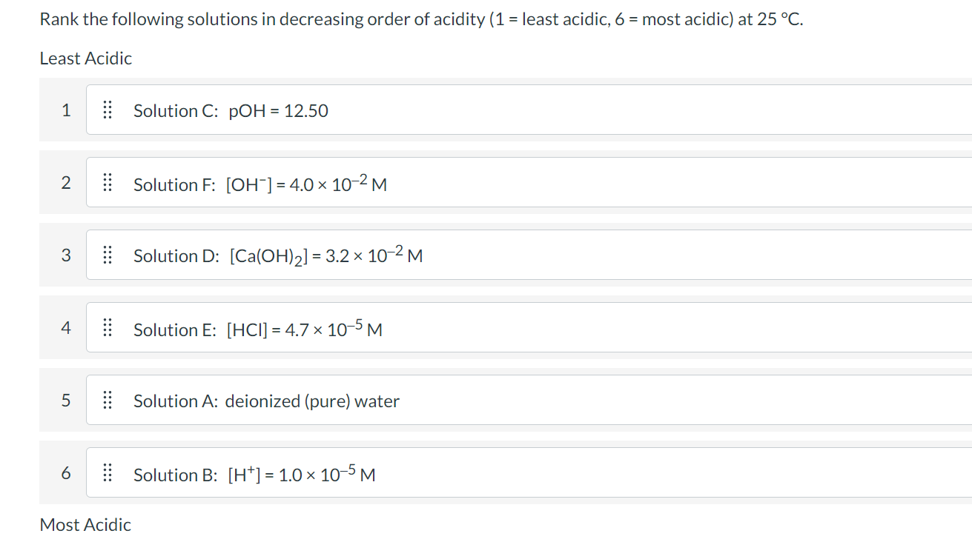Select the Solution C pOH = 12.50 item
The width and height of the screenshot is (972, 542).
coord(529,110)
